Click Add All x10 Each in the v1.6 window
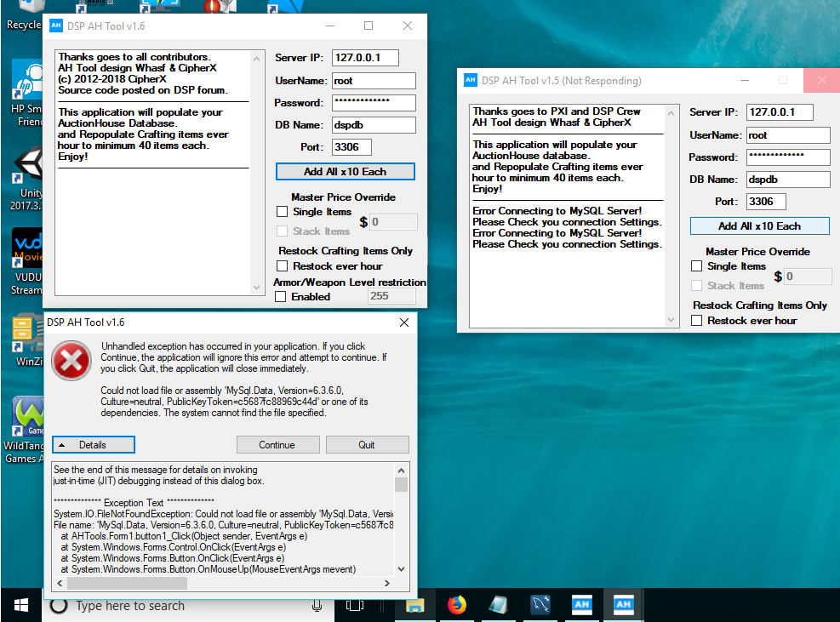The width and height of the screenshot is (840, 622). pyautogui.click(x=345, y=172)
